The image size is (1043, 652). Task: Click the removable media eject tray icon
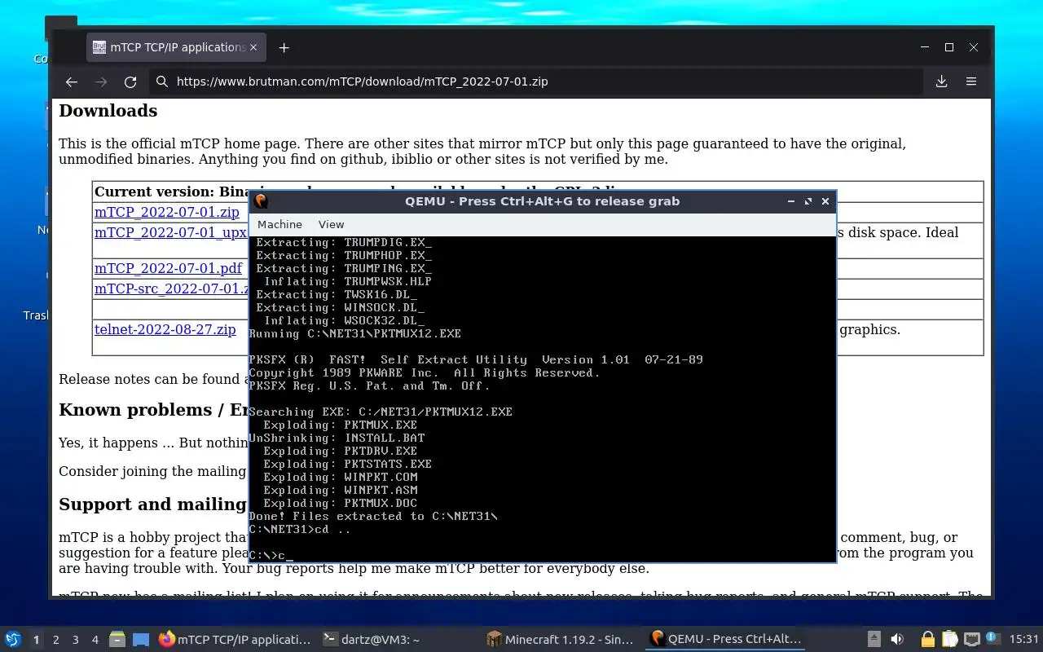(x=874, y=640)
